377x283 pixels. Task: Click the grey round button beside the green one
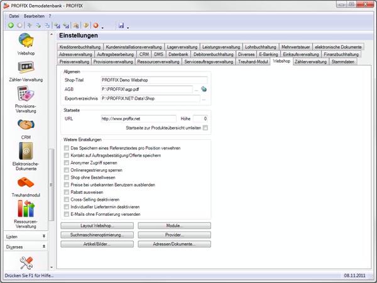click(19, 25)
